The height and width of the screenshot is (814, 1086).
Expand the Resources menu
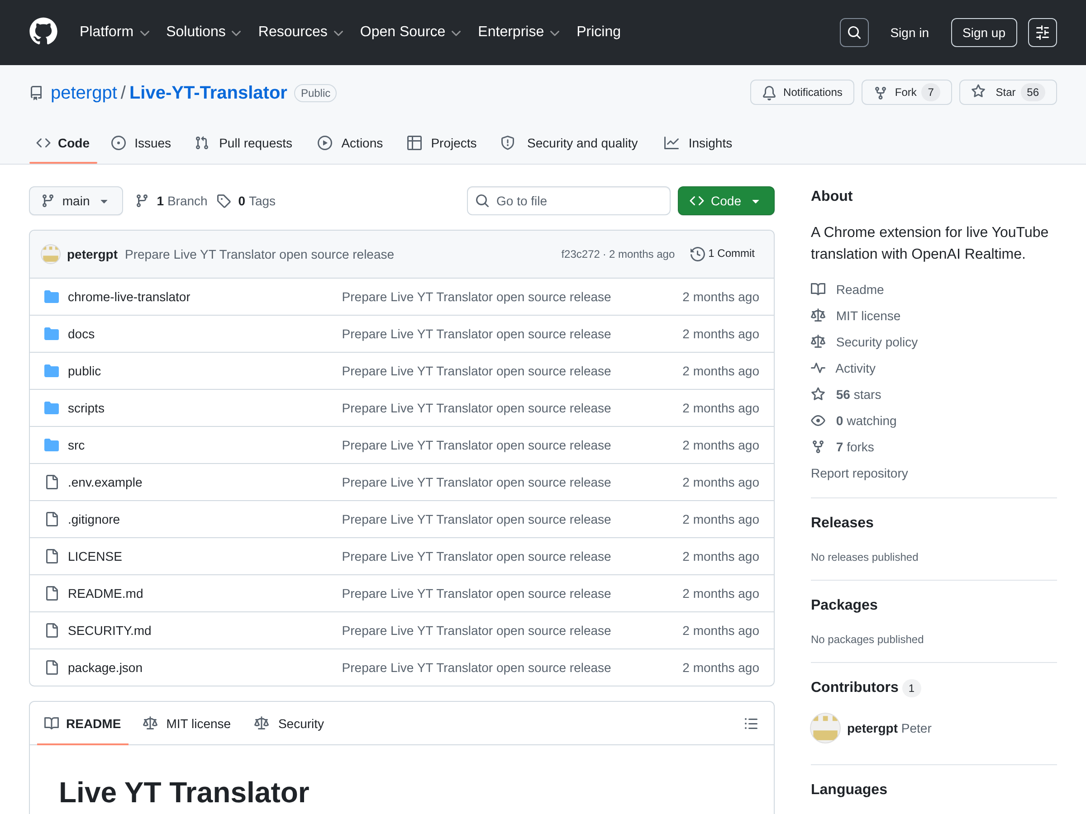coord(300,31)
